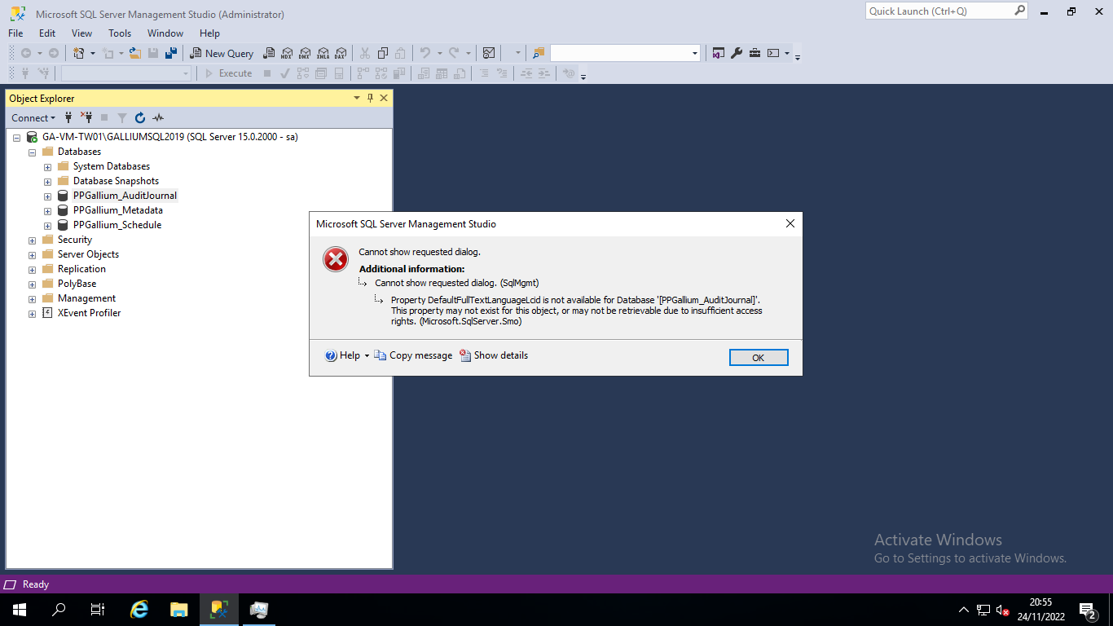The image size is (1113, 626).
Task: Expand PPGallium_AuditJournal database node
Action: [48, 196]
